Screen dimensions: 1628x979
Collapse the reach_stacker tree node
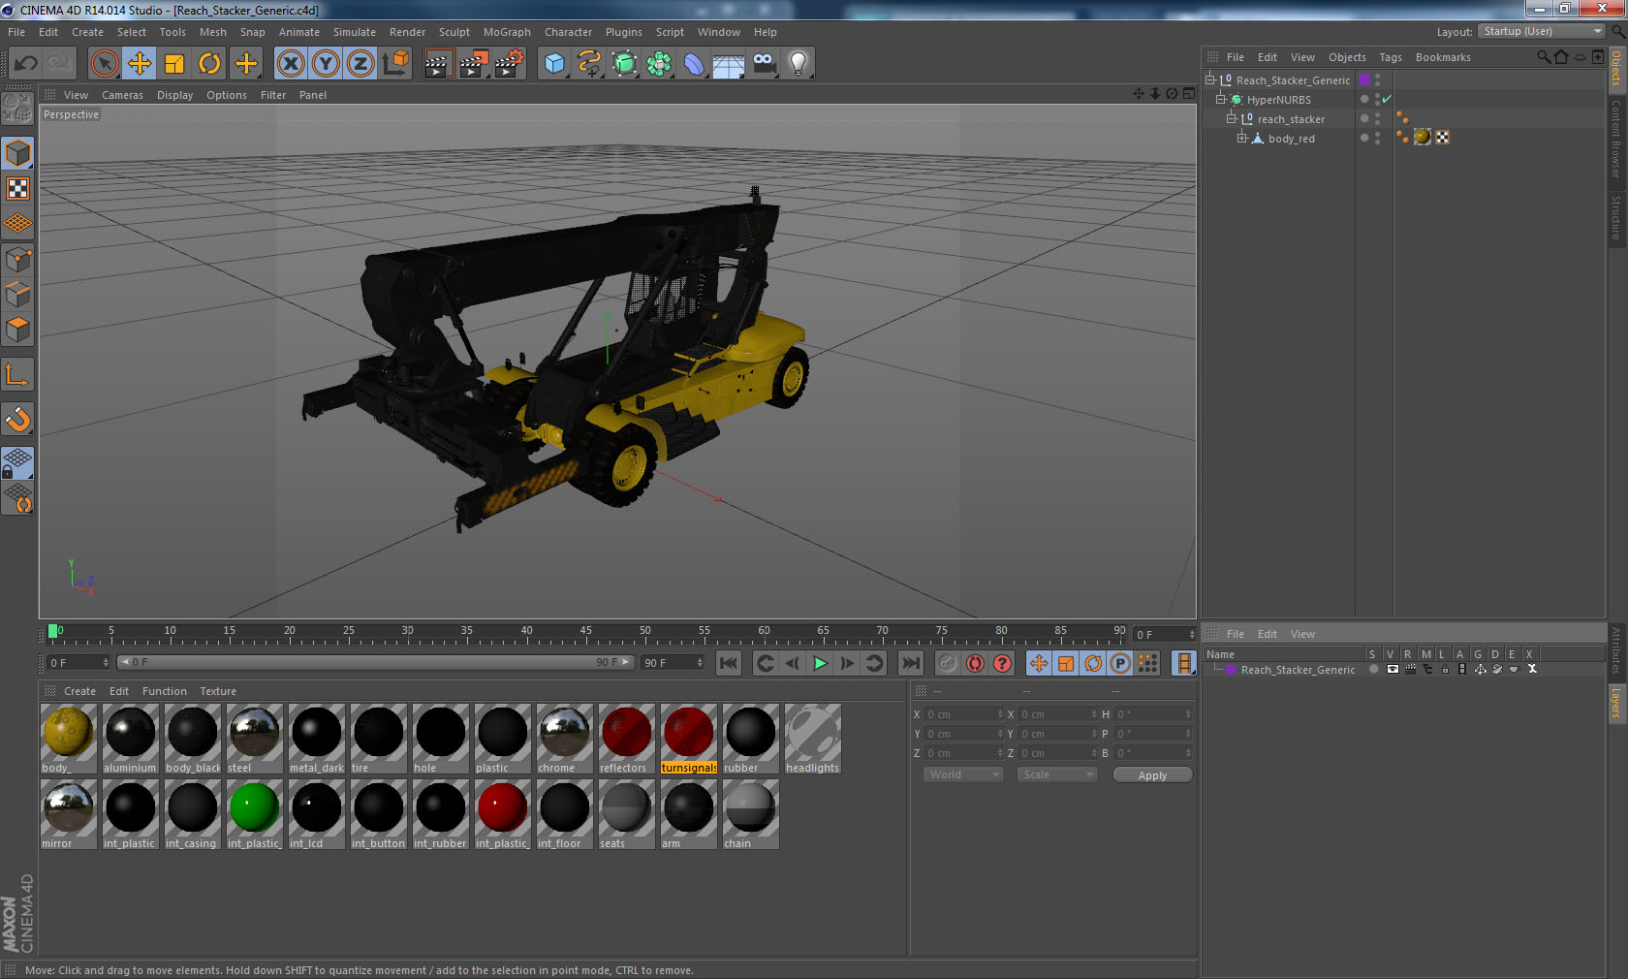pos(1232,118)
